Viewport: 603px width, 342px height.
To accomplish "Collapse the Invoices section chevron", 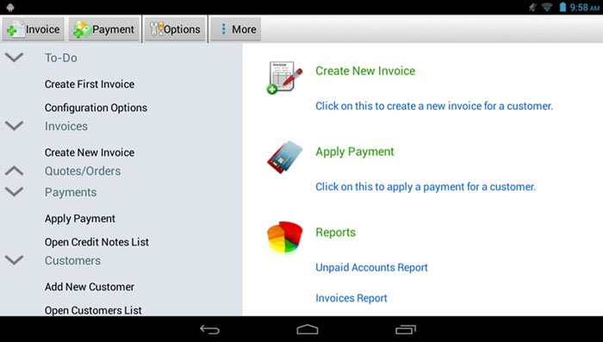I will tap(15, 126).
